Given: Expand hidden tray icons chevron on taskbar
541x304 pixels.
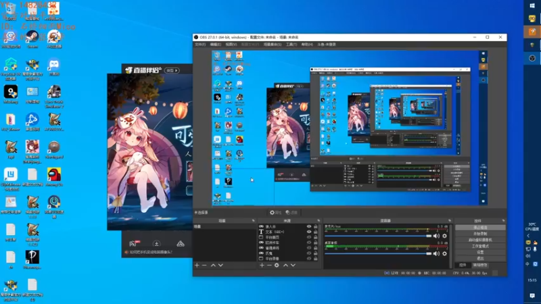Looking at the screenshot, I should (x=528, y=236).
